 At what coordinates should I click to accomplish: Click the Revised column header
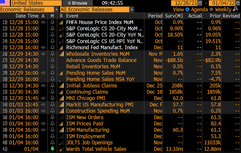[231, 16]
